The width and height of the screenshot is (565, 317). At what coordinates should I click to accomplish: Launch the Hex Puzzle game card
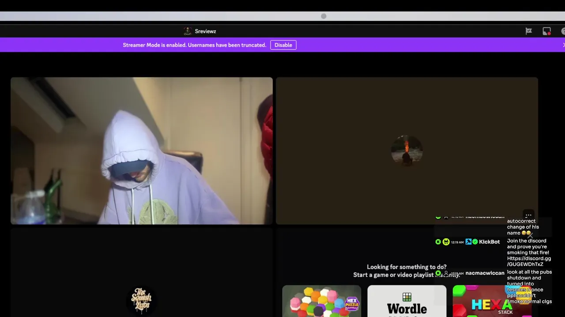pyautogui.click(x=322, y=301)
